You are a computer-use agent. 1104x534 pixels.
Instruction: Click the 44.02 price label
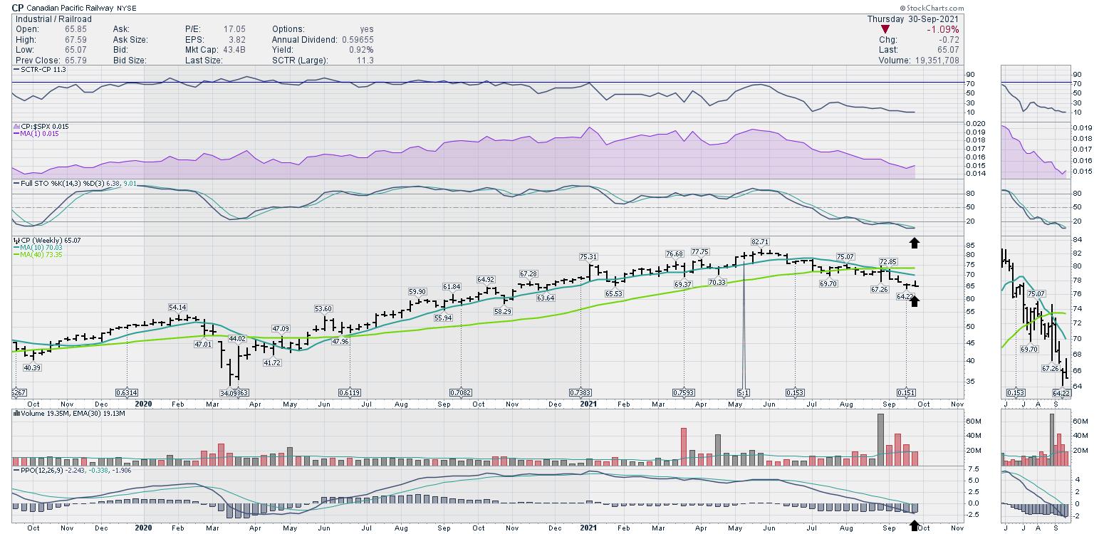(x=236, y=339)
